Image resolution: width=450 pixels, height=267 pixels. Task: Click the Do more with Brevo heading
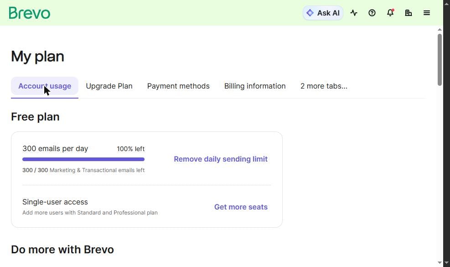pyautogui.click(x=62, y=250)
